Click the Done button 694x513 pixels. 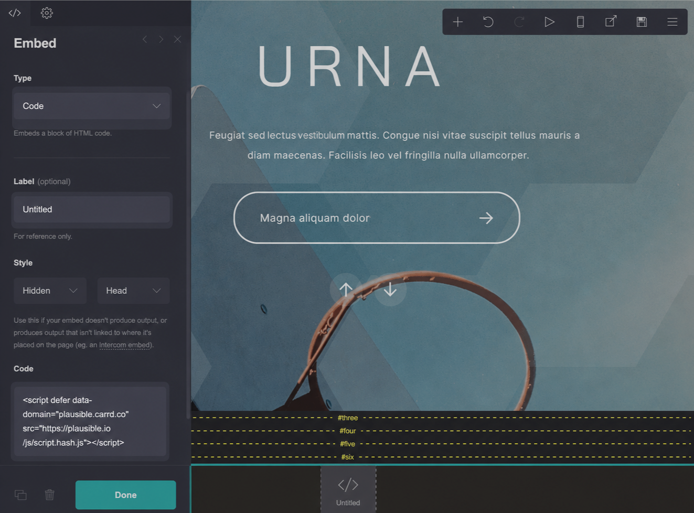pos(126,495)
